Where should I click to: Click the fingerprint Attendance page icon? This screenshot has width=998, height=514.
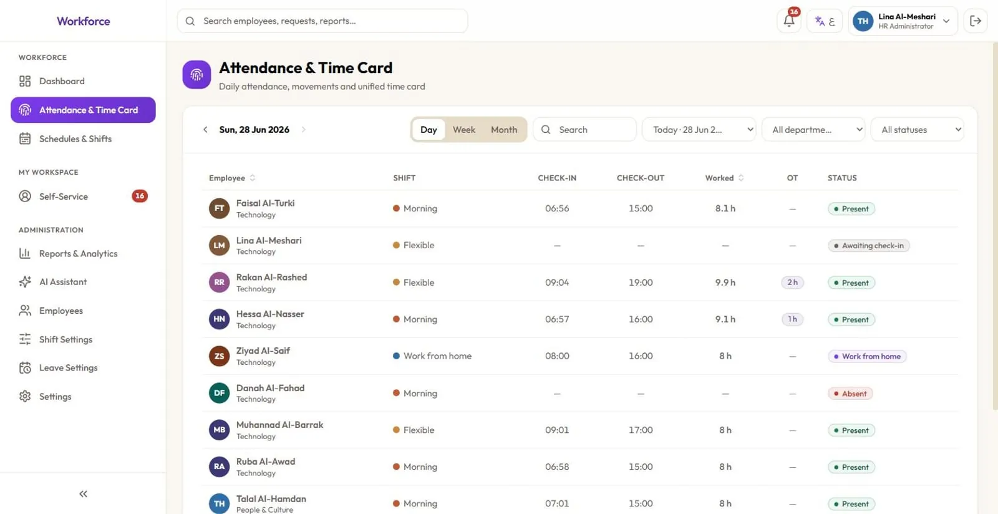tap(196, 75)
